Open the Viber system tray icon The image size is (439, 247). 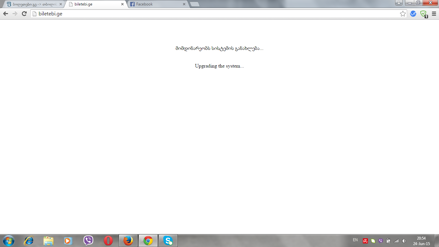tap(381, 241)
